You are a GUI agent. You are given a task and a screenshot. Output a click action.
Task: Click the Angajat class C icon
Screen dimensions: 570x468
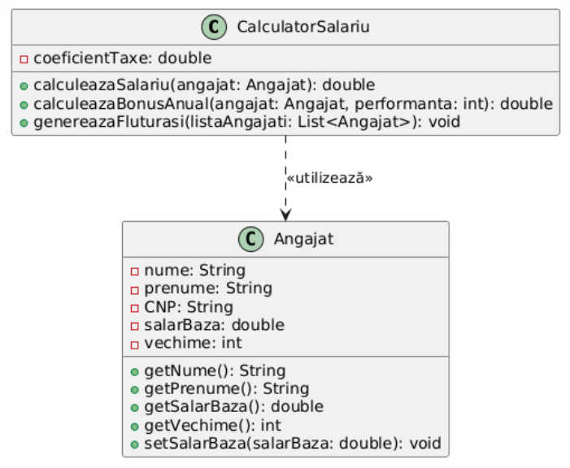pyautogui.click(x=250, y=239)
